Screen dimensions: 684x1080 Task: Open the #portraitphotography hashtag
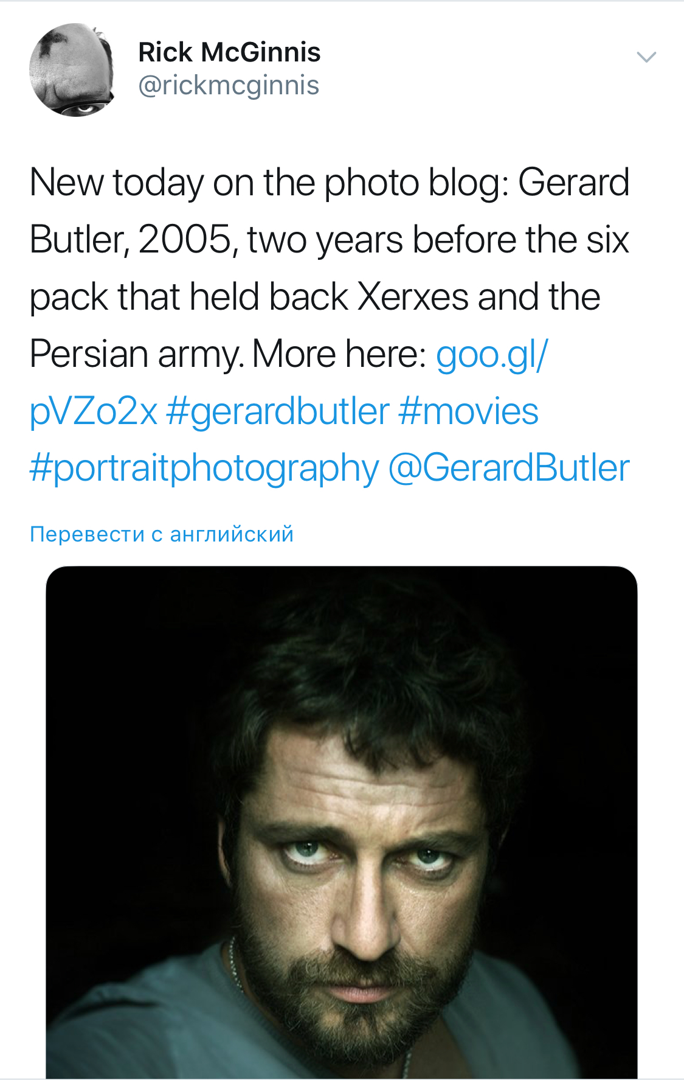point(204,469)
